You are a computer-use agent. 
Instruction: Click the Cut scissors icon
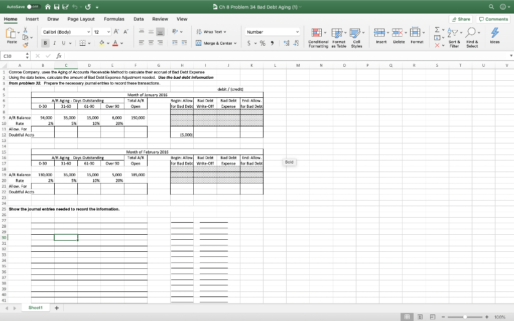[x=25, y=31]
